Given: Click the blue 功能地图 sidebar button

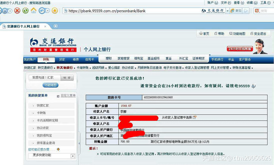Looking at the screenshot, I should [x=50, y=85].
